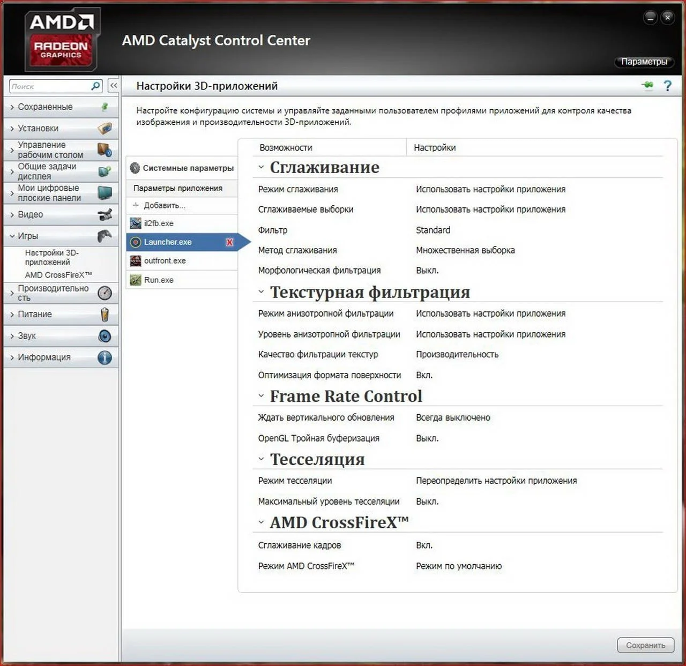686x666 pixels.
Task: Collapse sidebar with double-chevron button
Action: pyautogui.click(x=114, y=86)
